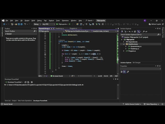Open the Any CPU platform dropdown
The image size is (165, 124).
point(49,24)
